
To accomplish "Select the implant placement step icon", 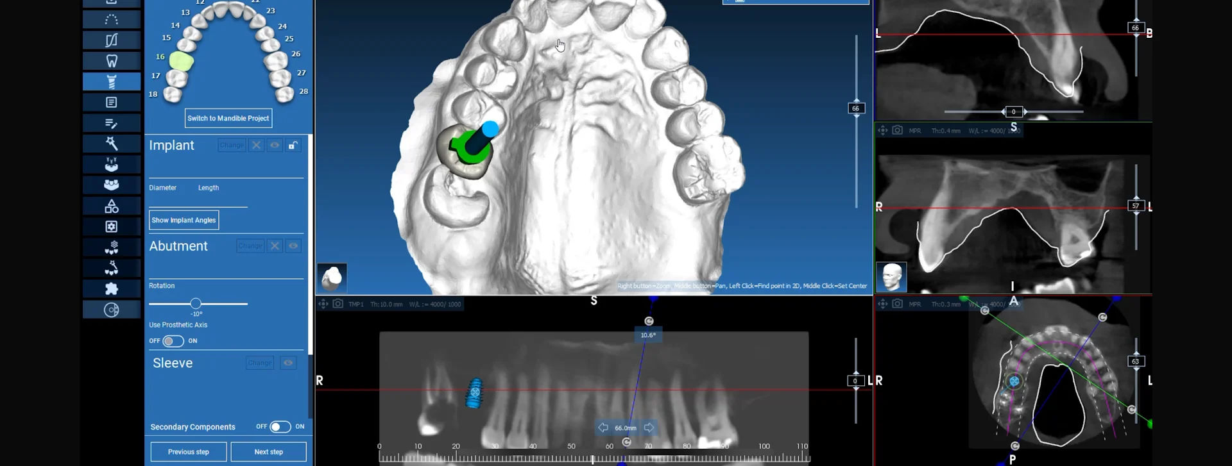I will pos(112,81).
